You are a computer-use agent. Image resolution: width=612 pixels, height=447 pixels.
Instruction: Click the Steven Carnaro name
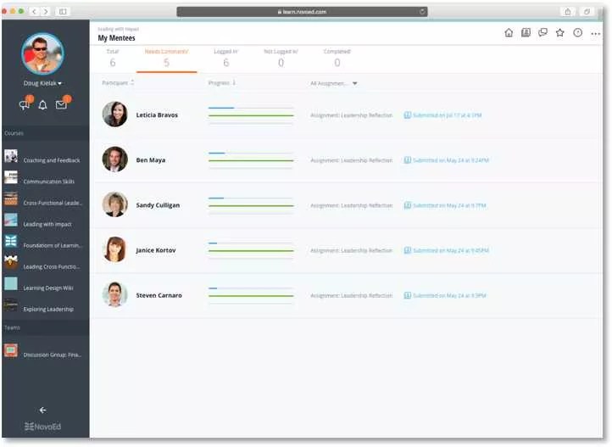coord(159,295)
